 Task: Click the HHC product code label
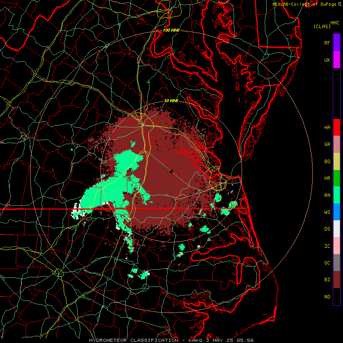tap(335, 23)
